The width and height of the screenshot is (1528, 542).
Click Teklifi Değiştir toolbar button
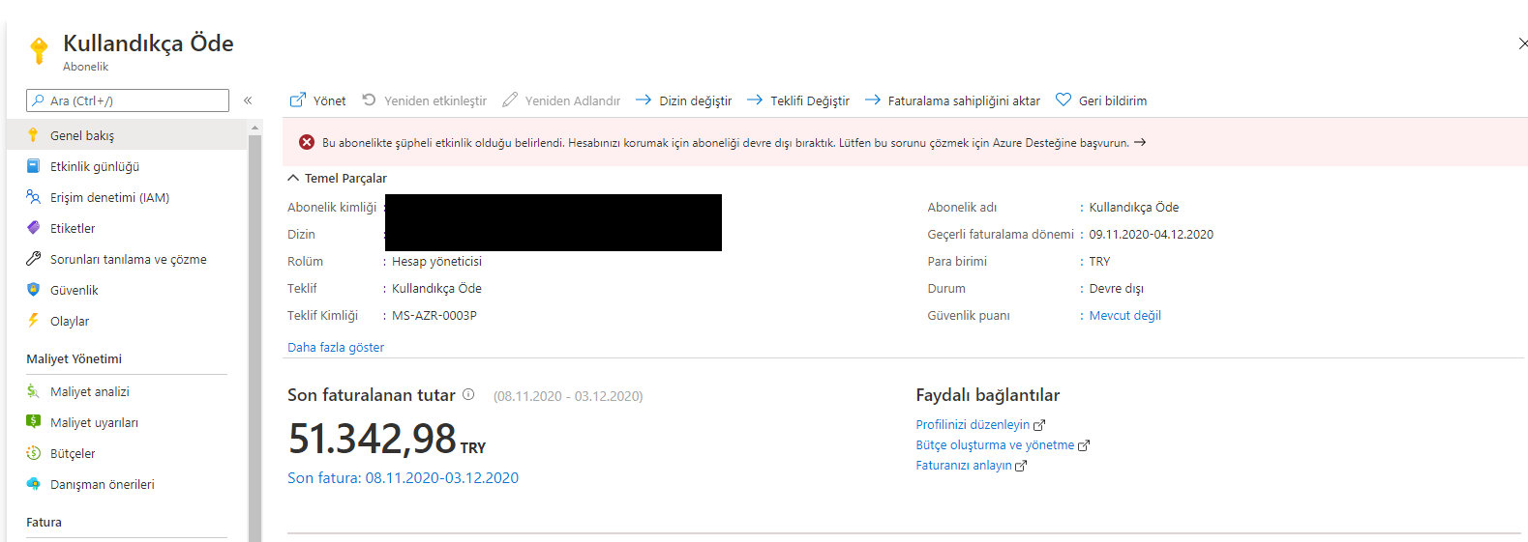(798, 100)
